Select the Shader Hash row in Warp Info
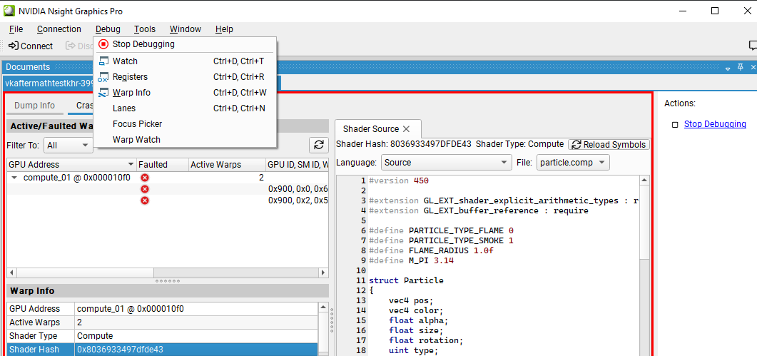Viewport: 757px width, 356px height. pos(163,350)
